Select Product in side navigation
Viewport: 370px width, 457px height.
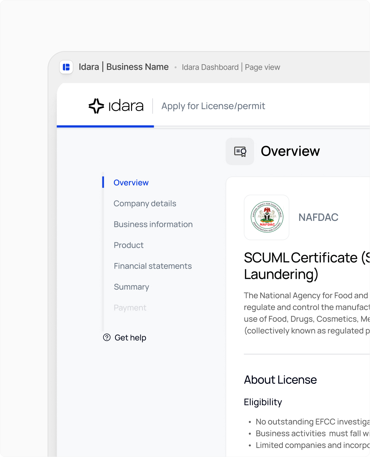tap(129, 245)
